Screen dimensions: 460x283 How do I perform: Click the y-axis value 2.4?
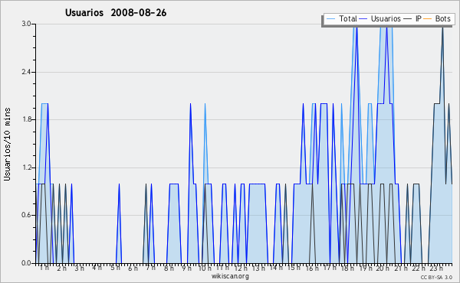click(x=26, y=72)
